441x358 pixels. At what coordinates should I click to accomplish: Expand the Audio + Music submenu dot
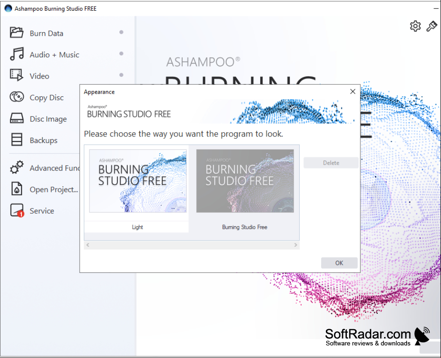tap(121, 54)
